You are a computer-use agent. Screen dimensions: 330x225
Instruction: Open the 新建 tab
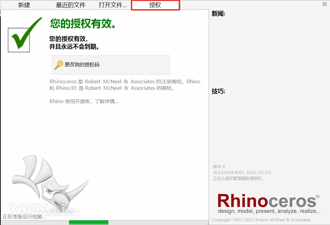click(x=24, y=5)
